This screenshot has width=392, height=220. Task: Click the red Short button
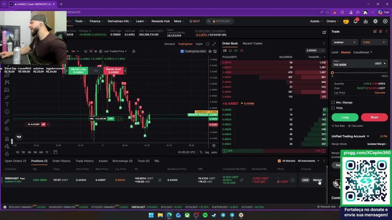tap(374, 117)
